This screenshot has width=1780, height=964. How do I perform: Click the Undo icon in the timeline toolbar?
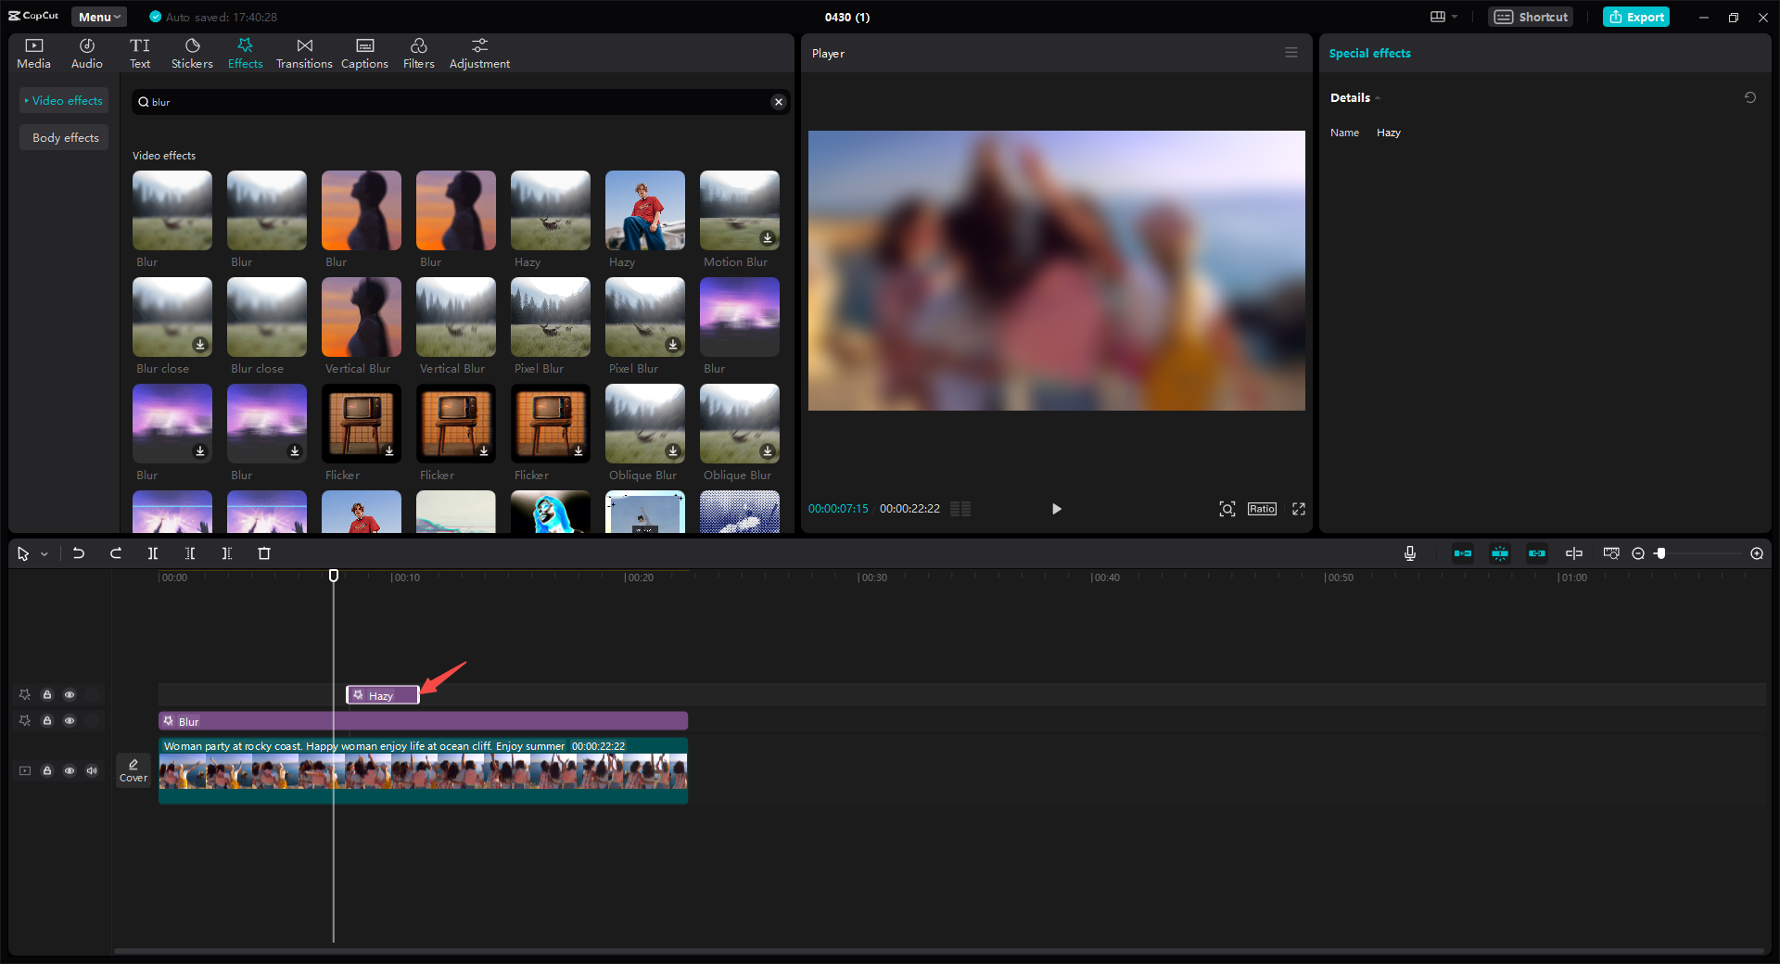tap(79, 553)
